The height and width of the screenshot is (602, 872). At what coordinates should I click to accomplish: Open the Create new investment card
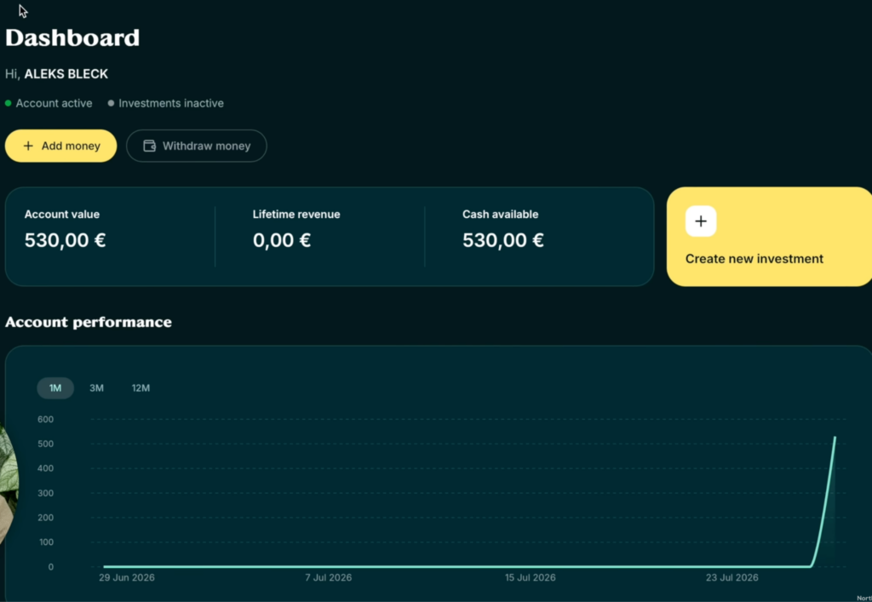pyautogui.click(x=769, y=237)
